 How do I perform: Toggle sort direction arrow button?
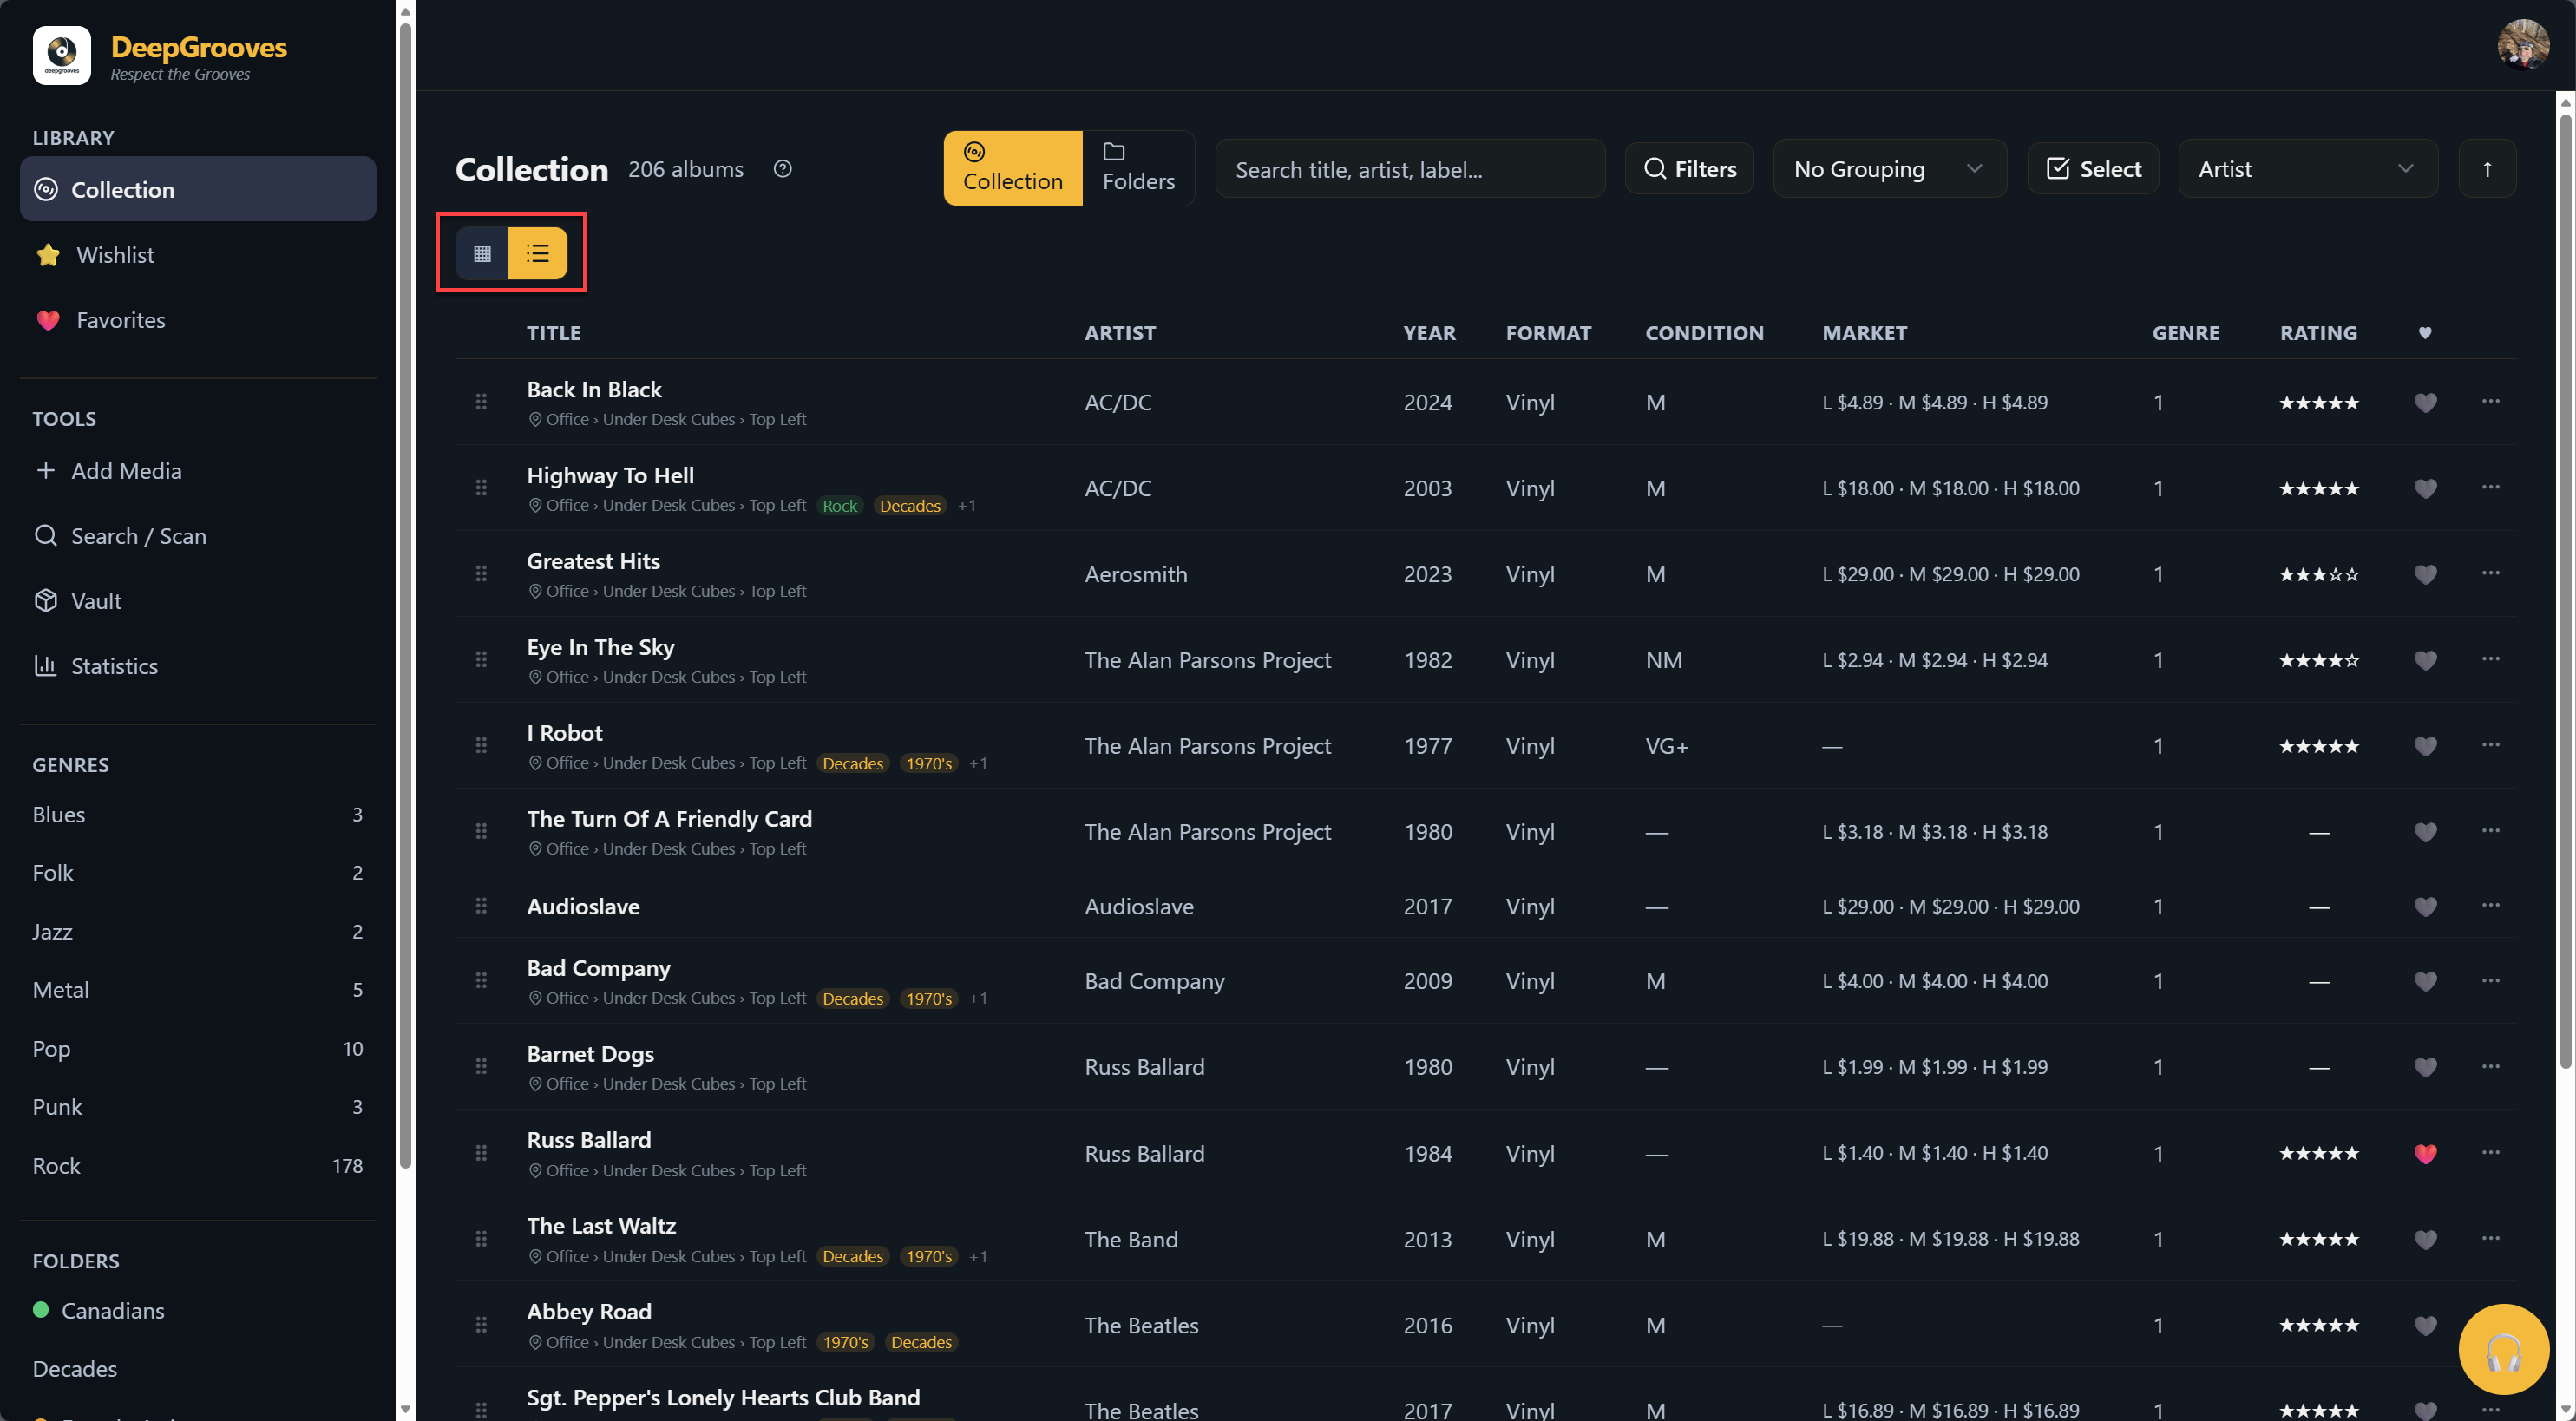point(2487,169)
